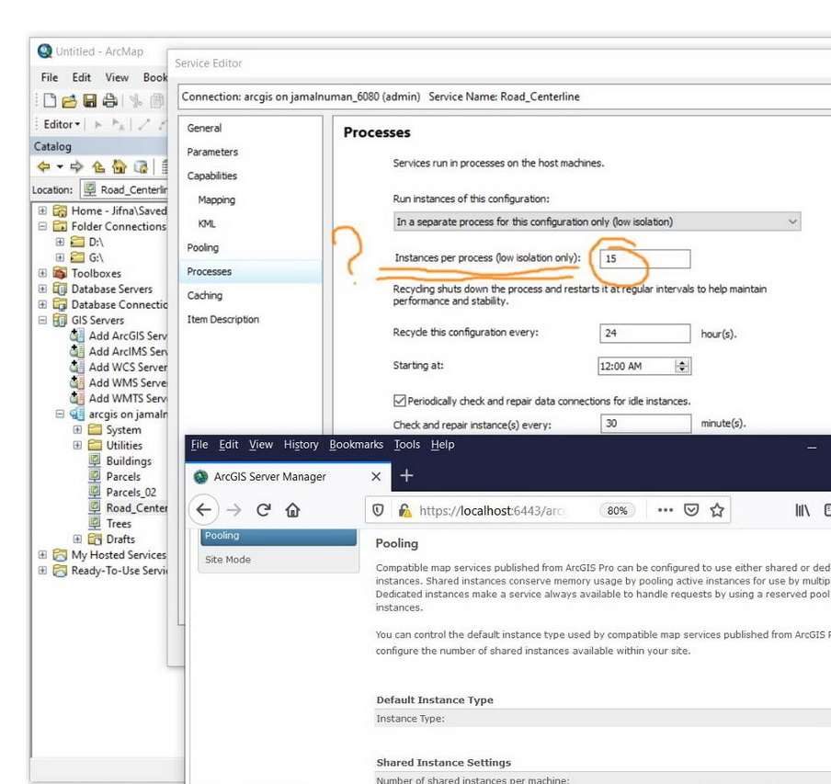Click the Firefox URL address bar
Viewport: 831px width, 784px height.
click(x=493, y=511)
